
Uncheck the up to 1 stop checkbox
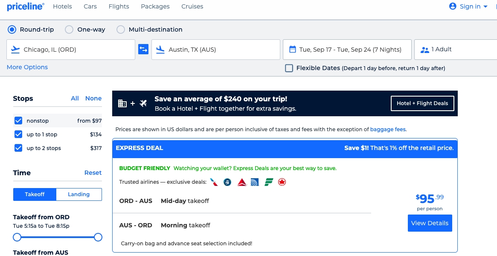18,134
